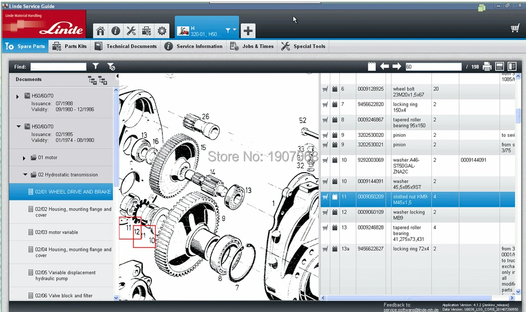Screen dimensions: 526x312
Task: Click part number 0009128925
Action: pyautogui.click(x=370, y=89)
